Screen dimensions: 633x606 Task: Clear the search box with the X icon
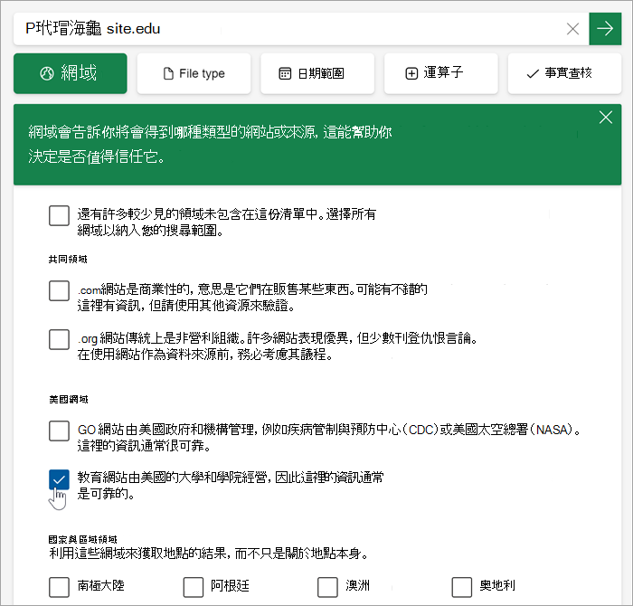click(572, 29)
